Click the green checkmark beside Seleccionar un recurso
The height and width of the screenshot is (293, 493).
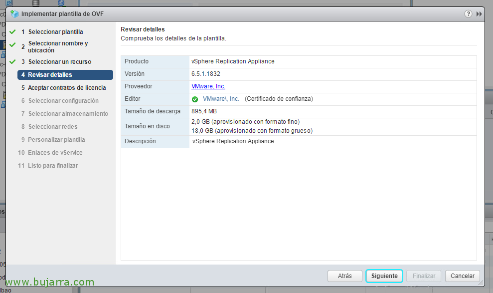(x=12, y=62)
